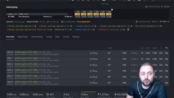Open the Overclocking tab
The height and width of the screenshot is (98, 174).
click(x=37, y=37)
